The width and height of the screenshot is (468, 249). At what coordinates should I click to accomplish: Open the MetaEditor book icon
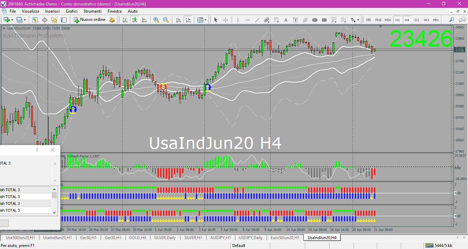point(112,20)
